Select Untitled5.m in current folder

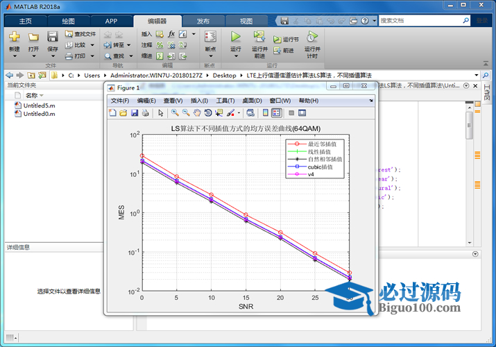pos(35,105)
